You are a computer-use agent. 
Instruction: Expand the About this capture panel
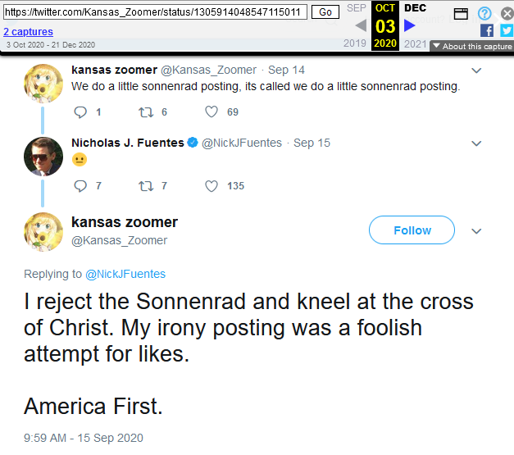click(472, 47)
